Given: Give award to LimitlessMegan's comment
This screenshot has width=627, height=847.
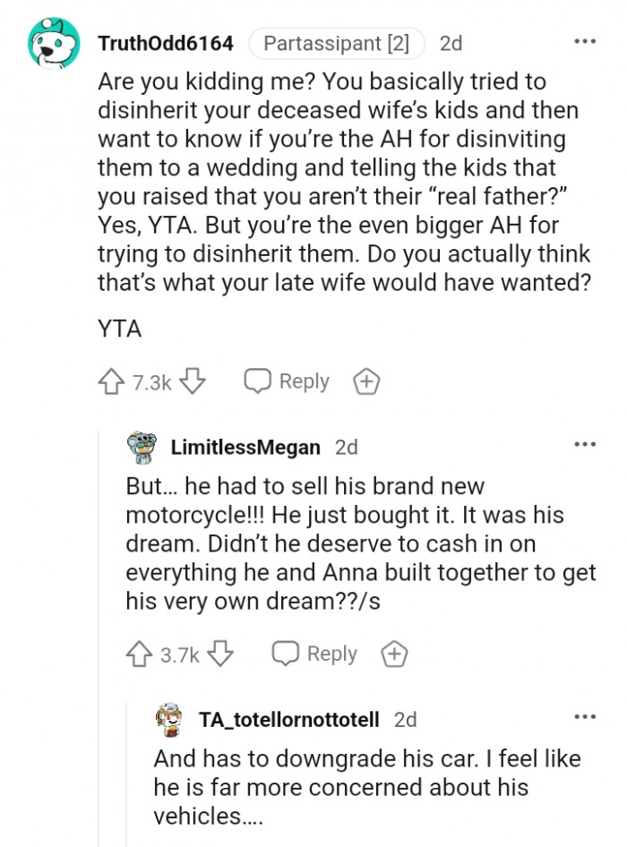Looking at the screenshot, I should point(393,654).
